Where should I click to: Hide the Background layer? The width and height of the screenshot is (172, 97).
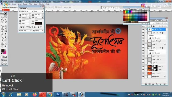[x=143, y=77]
